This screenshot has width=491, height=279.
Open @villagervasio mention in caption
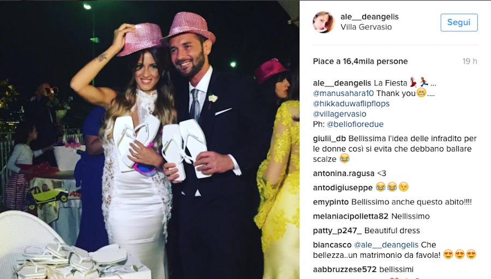pos(340,114)
